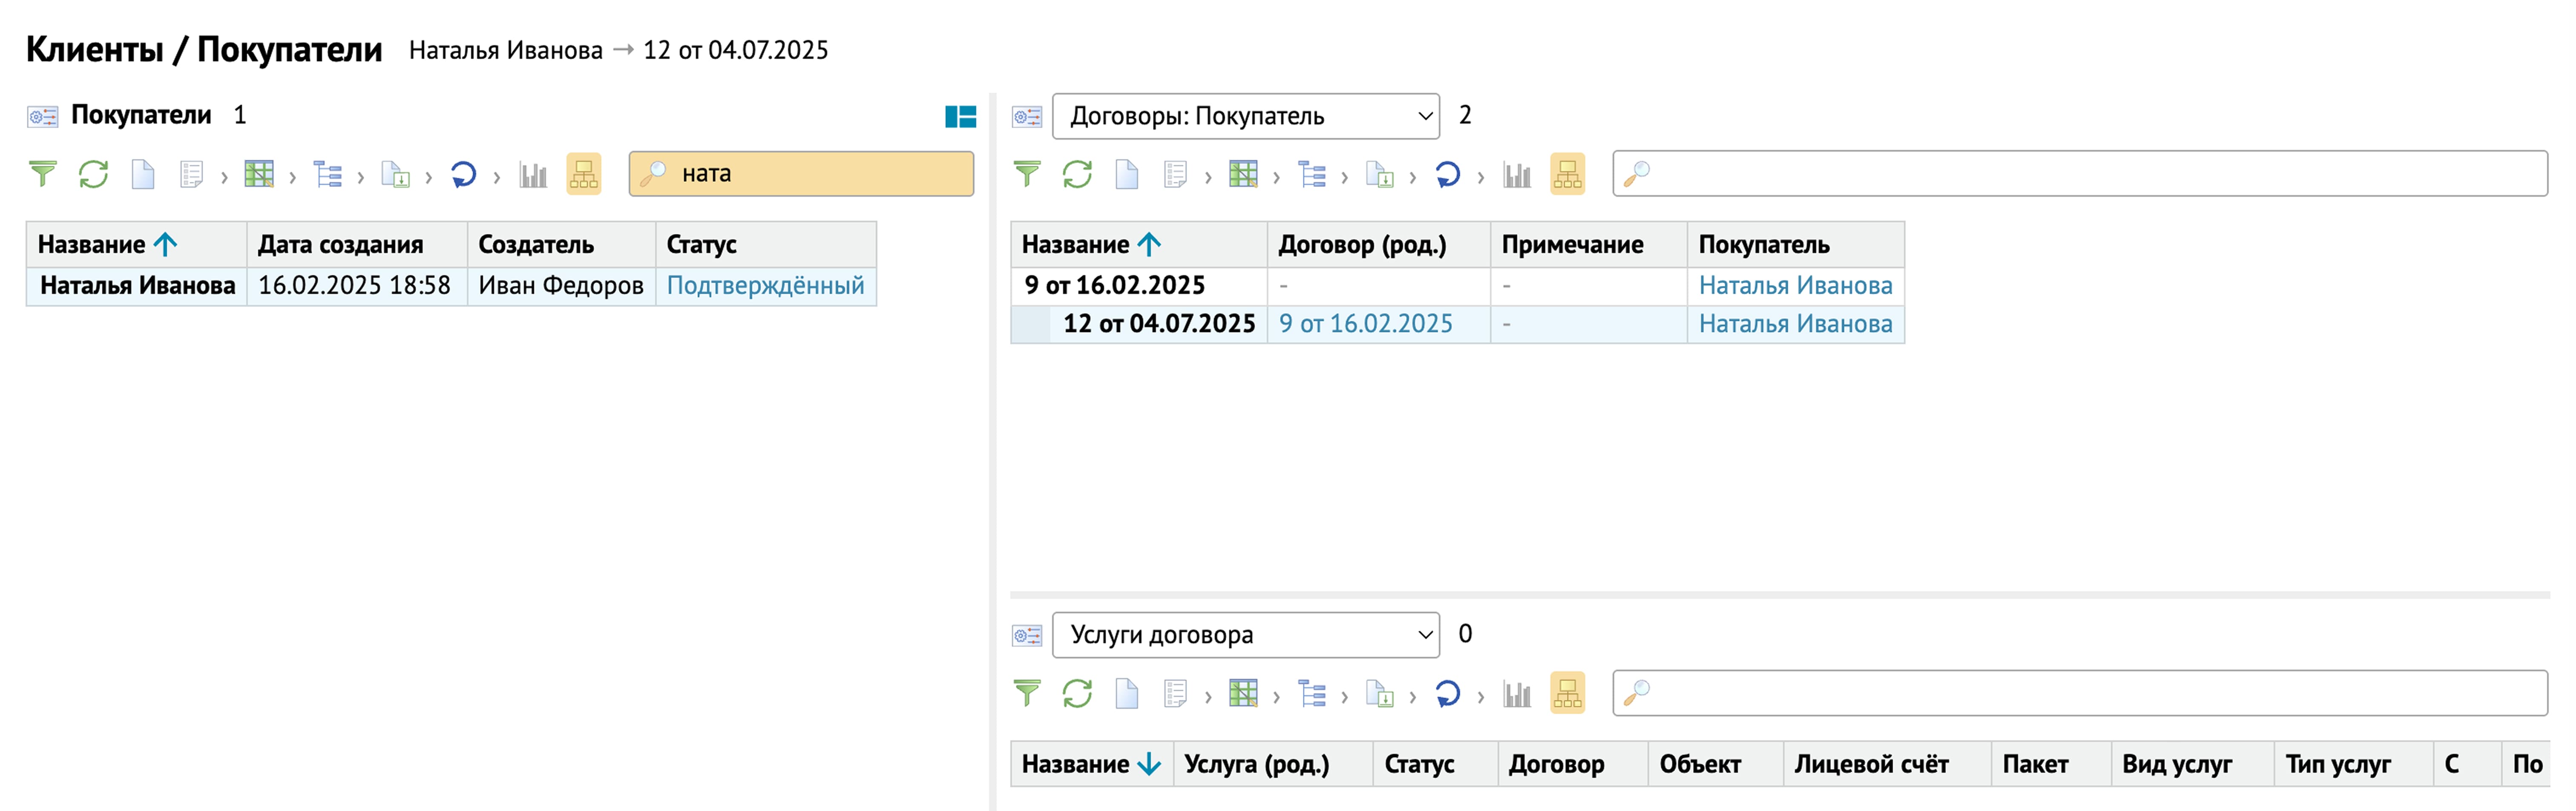This screenshot has height=811, width=2576.
Task: Open filter in the Услуги договора panel toolbar
Action: [1027, 693]
